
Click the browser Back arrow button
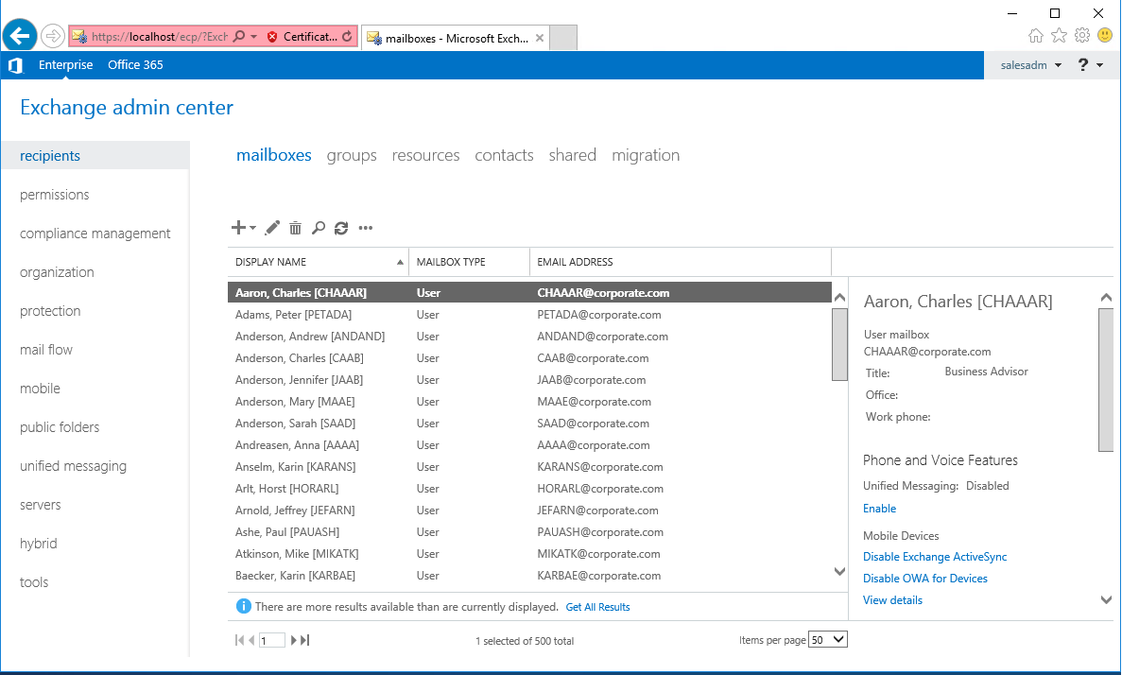point(20,36)
